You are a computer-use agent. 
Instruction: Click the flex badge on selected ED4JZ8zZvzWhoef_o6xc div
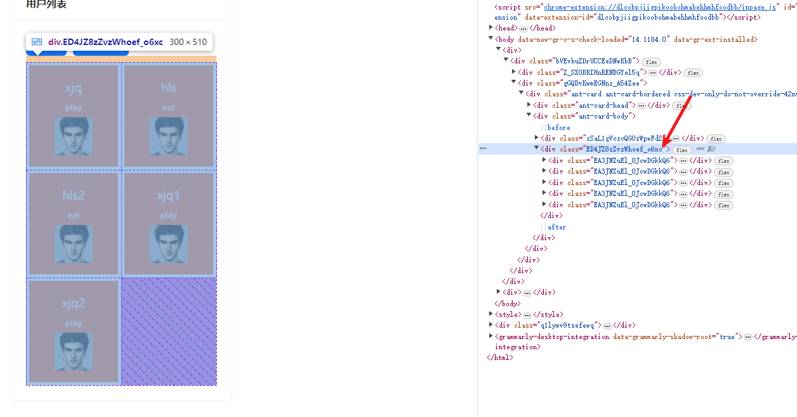[682, 150]
